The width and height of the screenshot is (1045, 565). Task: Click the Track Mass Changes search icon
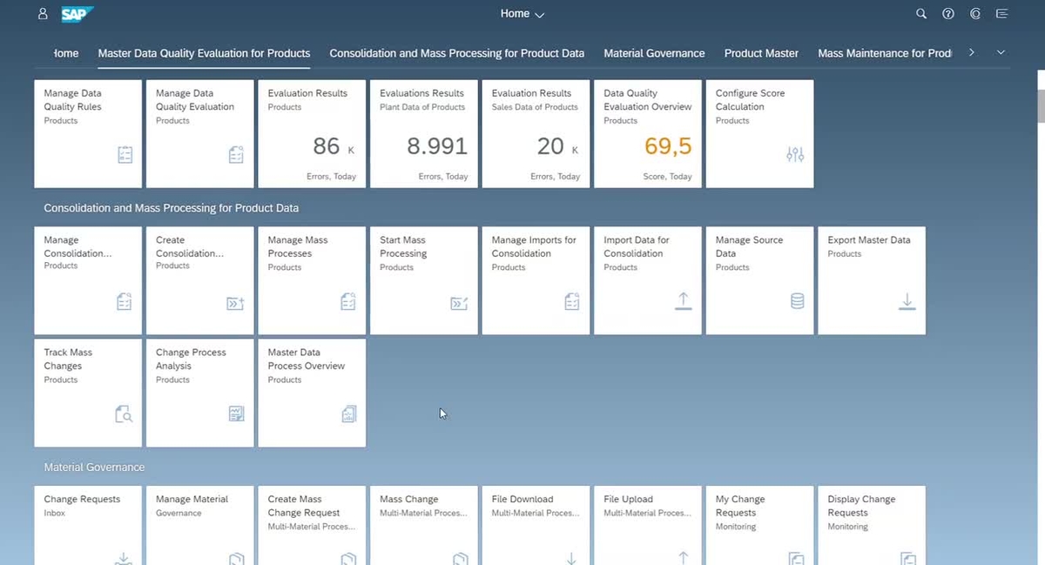125,414
